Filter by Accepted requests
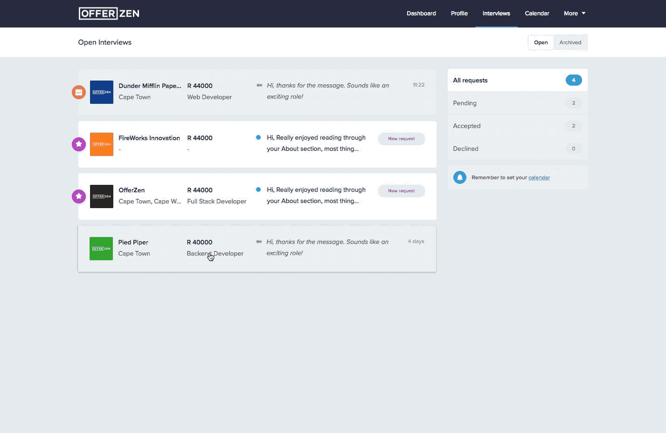Screen dimensions: 666x433 (518, 126)
